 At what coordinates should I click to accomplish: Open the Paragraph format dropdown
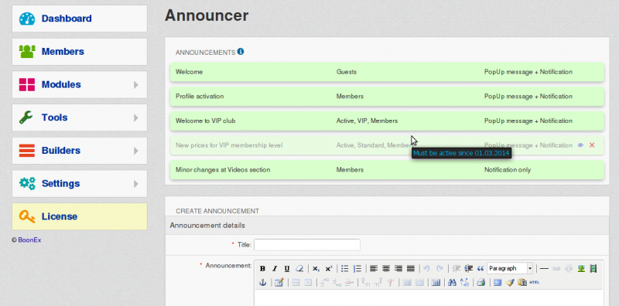coord(511,269)
